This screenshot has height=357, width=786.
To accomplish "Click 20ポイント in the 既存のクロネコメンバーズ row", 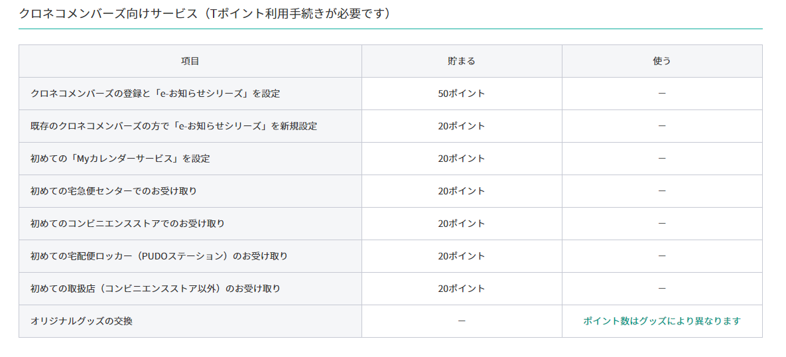I will [x=462, y=126].
